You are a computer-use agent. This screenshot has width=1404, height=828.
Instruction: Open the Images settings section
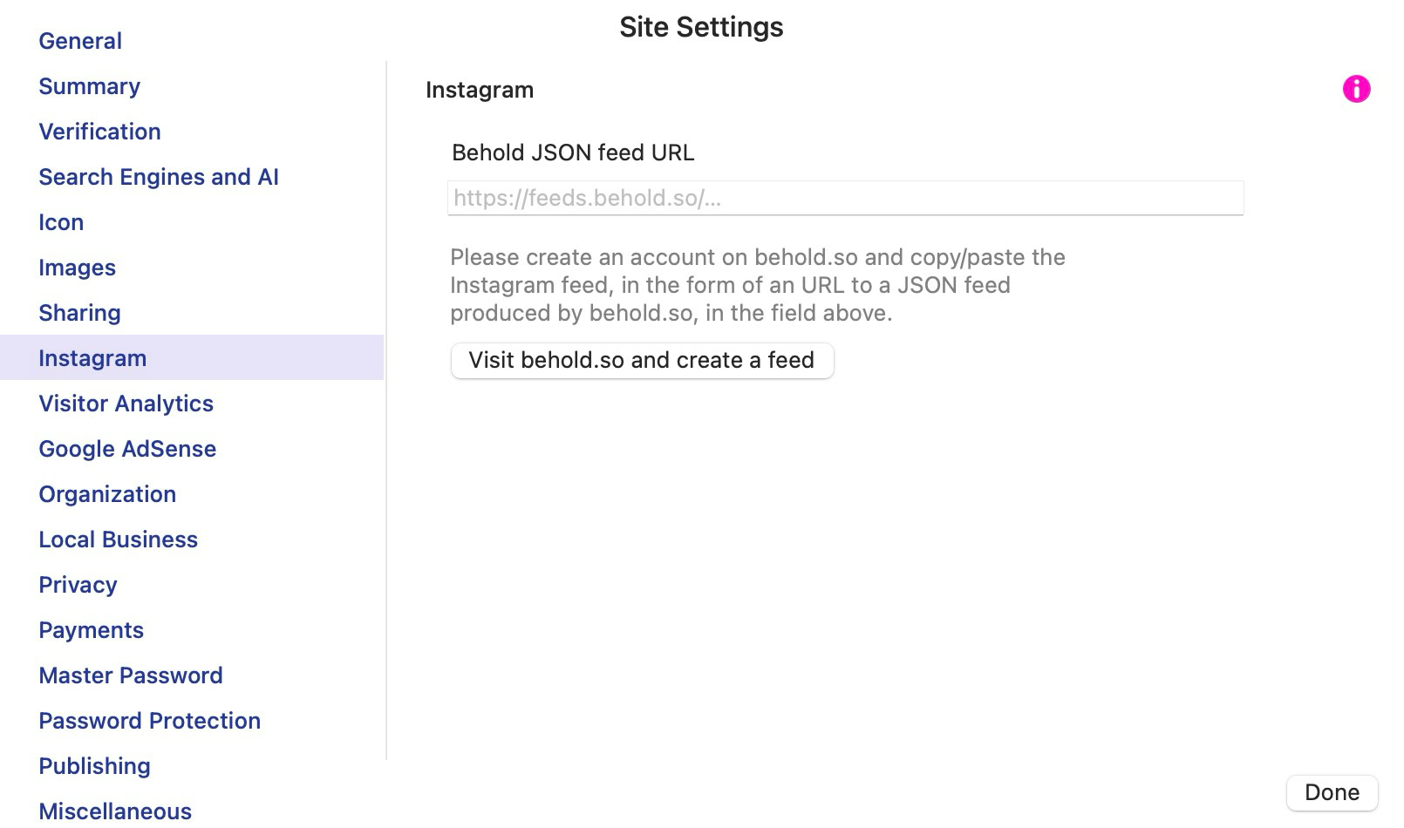pos(77,268)
